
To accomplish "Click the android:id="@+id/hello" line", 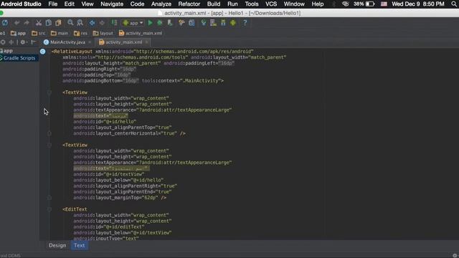I will coord(105,122).
